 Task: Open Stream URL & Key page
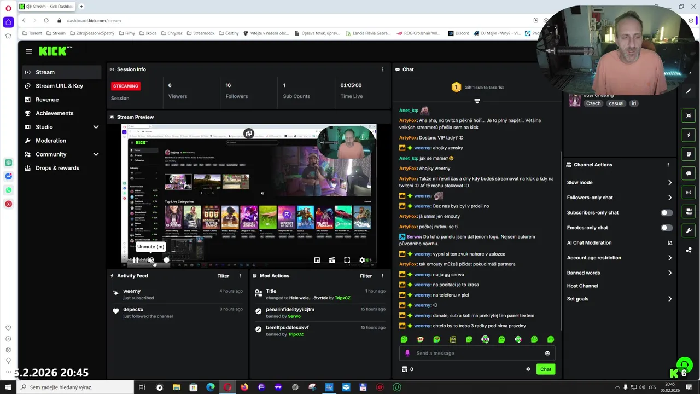point(62,86)
